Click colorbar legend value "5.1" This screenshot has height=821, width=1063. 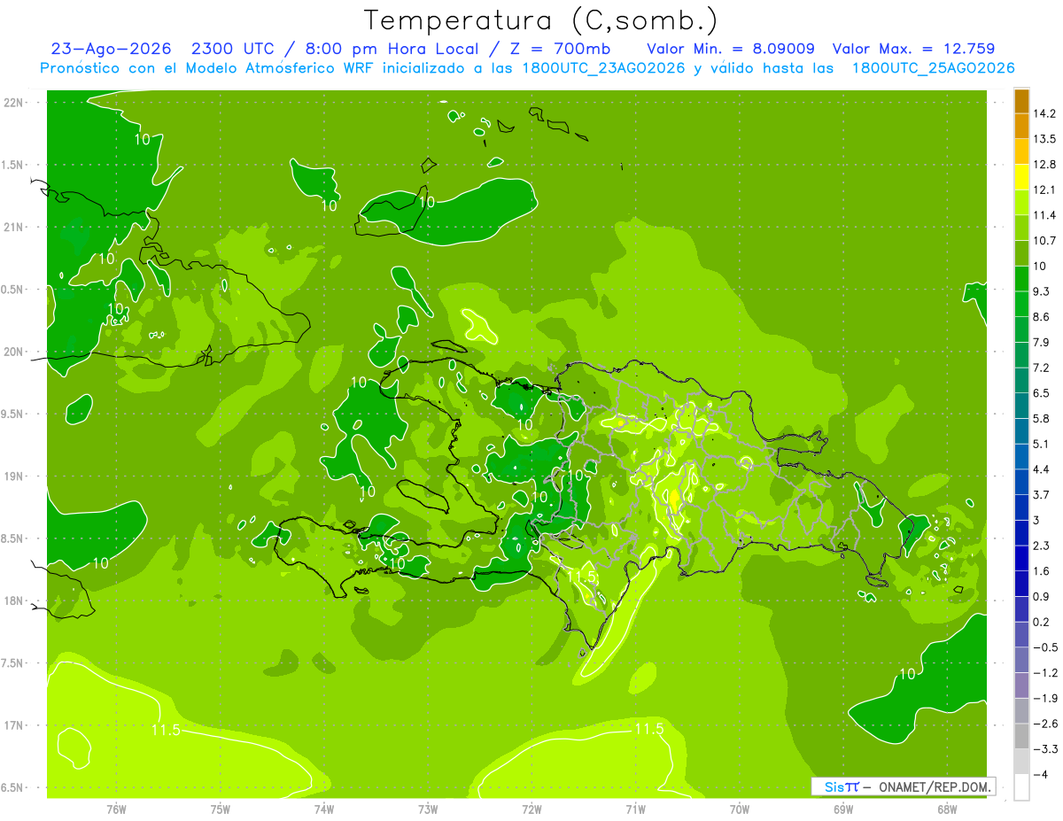1041,444
